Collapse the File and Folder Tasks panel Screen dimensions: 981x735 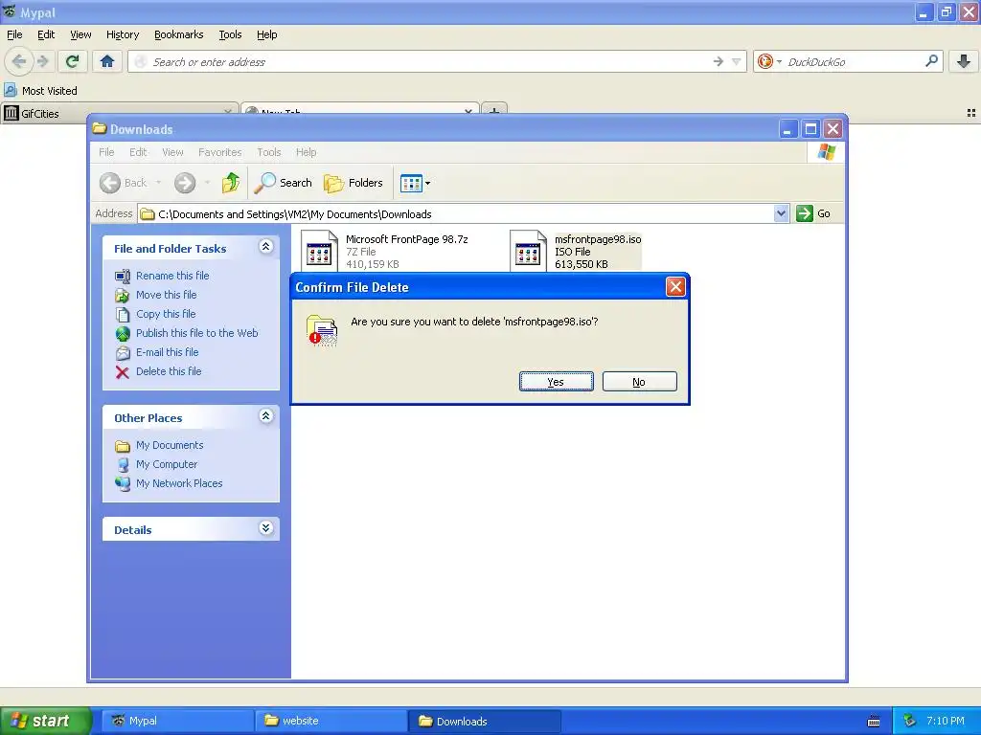266,246
